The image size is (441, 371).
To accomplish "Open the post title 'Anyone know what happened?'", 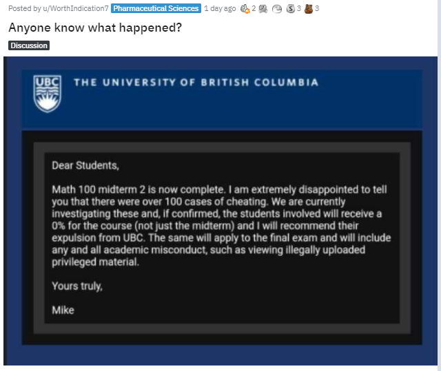I will tap(95, 28).
